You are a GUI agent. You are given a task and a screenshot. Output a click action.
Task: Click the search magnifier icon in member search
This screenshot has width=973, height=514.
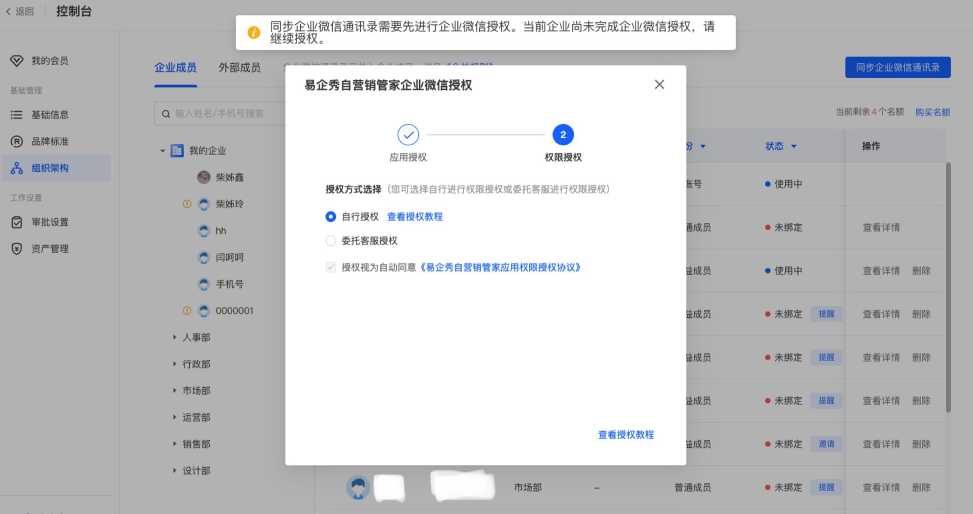click(x=166, y=114)
